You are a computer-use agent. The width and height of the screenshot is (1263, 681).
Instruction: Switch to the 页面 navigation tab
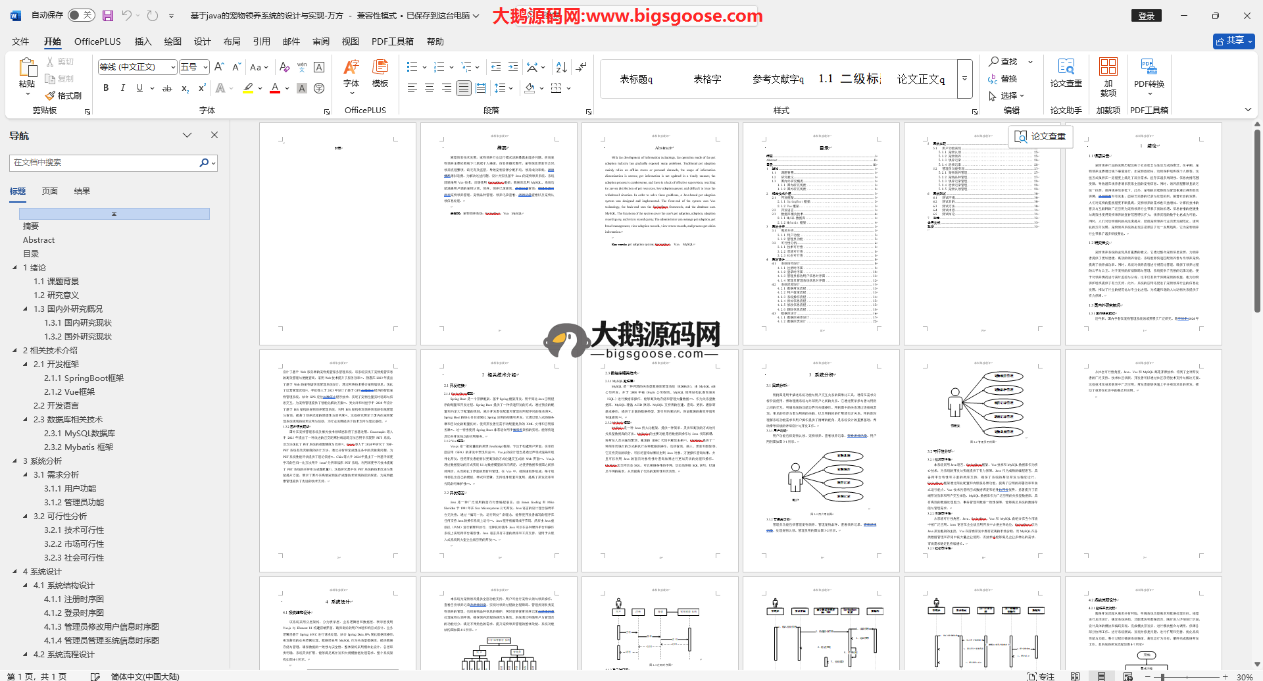click(50, 191)
